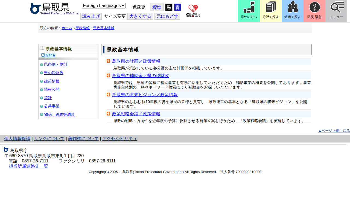The width and height of the screenshot is (350, 218).
Task: Switch to the 黒 color scheme
Action: (169, 7)
